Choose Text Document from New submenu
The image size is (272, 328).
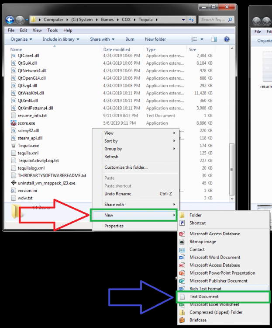point(204,297)
